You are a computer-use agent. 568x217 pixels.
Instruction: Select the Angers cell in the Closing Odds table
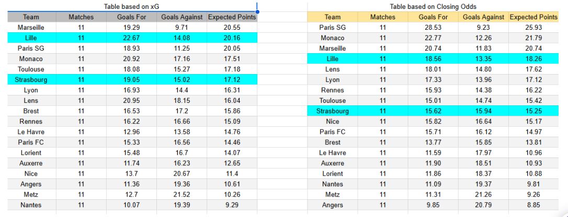[x=333, y=205]
